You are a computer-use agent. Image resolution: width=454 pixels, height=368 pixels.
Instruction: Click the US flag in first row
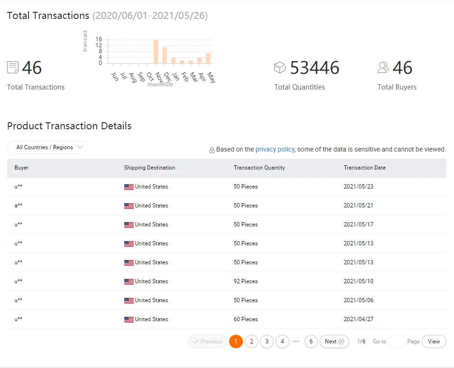click(x=129, y=187)
